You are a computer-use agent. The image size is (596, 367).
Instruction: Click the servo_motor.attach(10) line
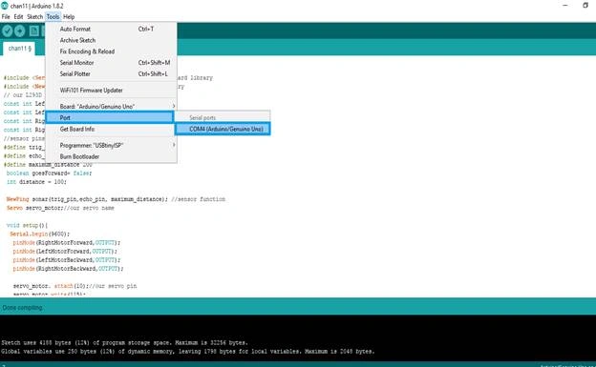(74, 286)
